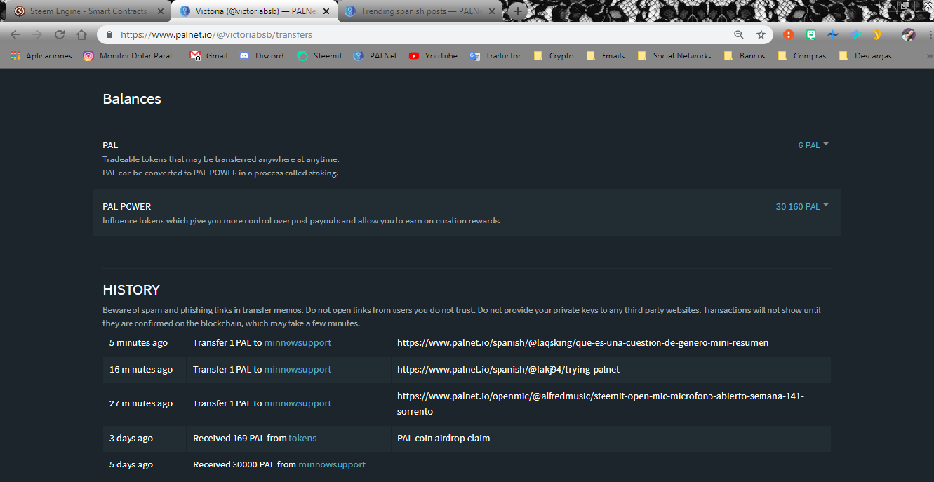
Task: Click the PAL POWER label
Action: 127,207
